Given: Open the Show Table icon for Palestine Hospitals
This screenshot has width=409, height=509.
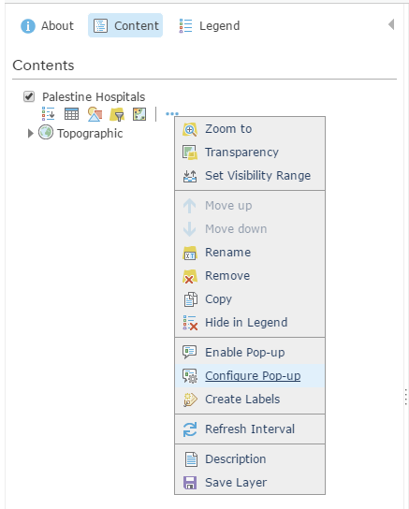Looking at the screenshot, I should click(x=71, y=114).
